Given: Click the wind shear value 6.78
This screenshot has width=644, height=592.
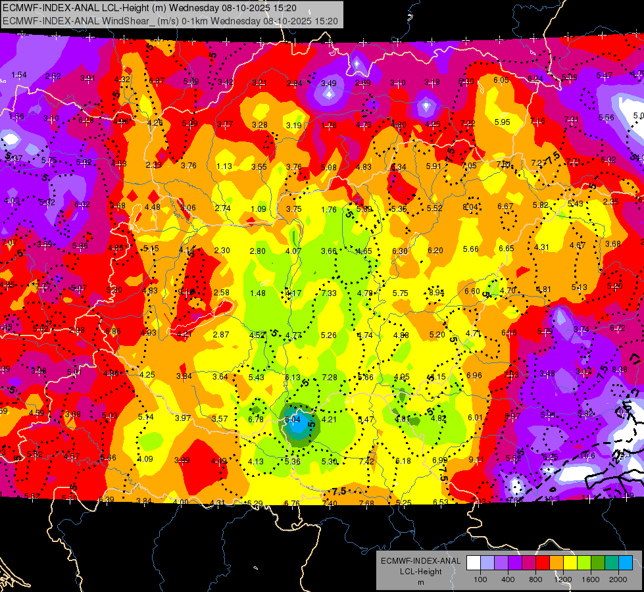Looking at the screenshot, I should (x=255, y=420).
